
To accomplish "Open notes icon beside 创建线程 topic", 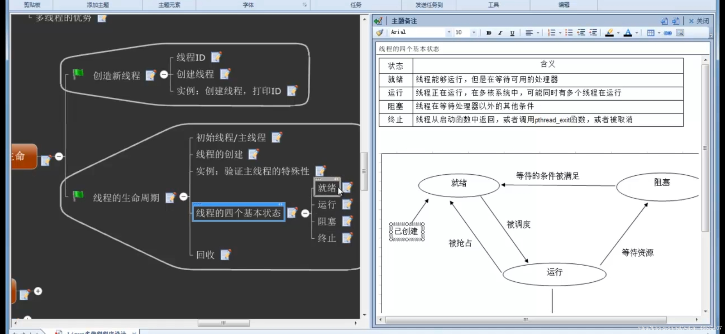I will tap(225, 74).
